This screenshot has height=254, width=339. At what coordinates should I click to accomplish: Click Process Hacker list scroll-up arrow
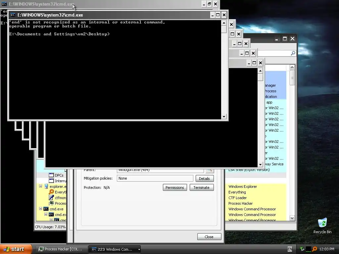292,67
